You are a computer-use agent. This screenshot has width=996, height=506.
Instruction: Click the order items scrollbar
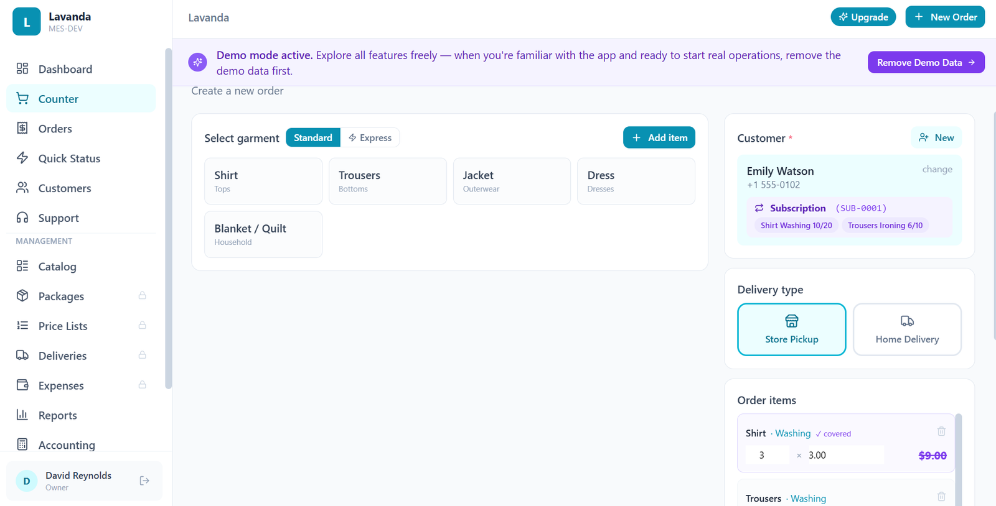(x=959, y=459)
